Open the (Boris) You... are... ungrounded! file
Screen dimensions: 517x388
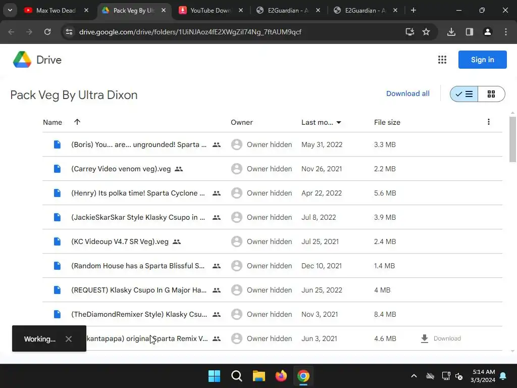point(139,144)
